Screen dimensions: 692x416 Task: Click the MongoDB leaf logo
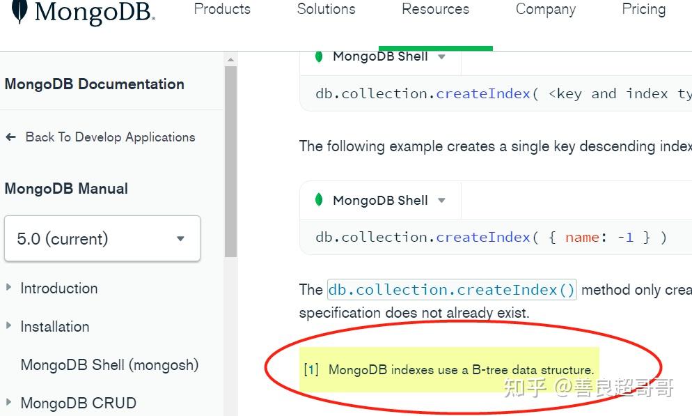coord(18,12)
